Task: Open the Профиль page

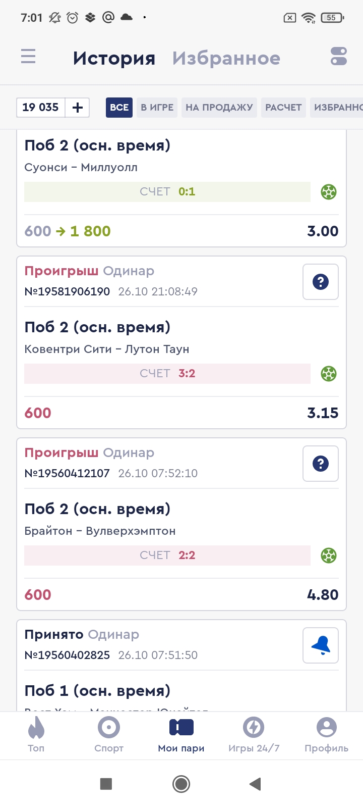Action: click(326, 735)
